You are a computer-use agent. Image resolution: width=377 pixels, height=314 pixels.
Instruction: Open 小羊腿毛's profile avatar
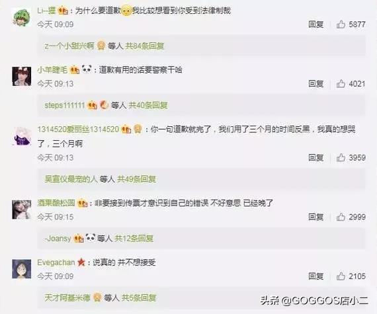point(22,77)
